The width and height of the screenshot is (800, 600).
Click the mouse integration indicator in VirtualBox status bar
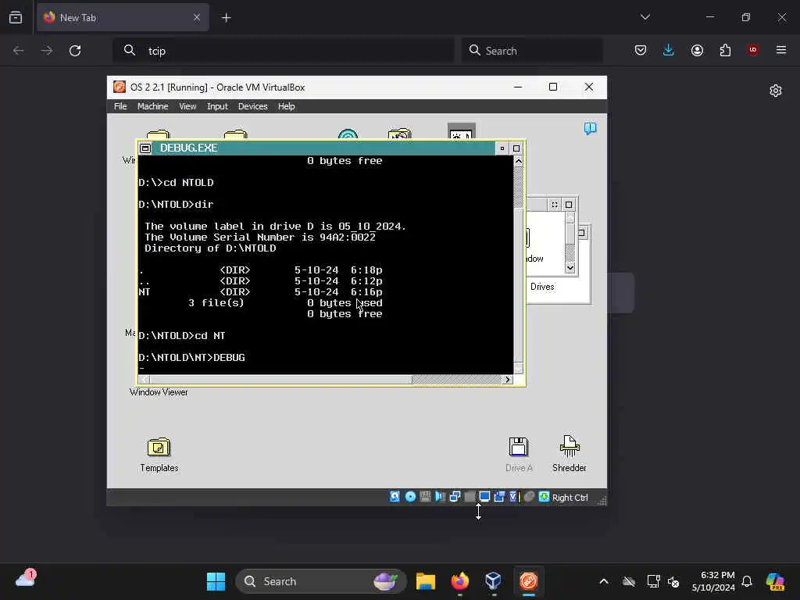529,497
